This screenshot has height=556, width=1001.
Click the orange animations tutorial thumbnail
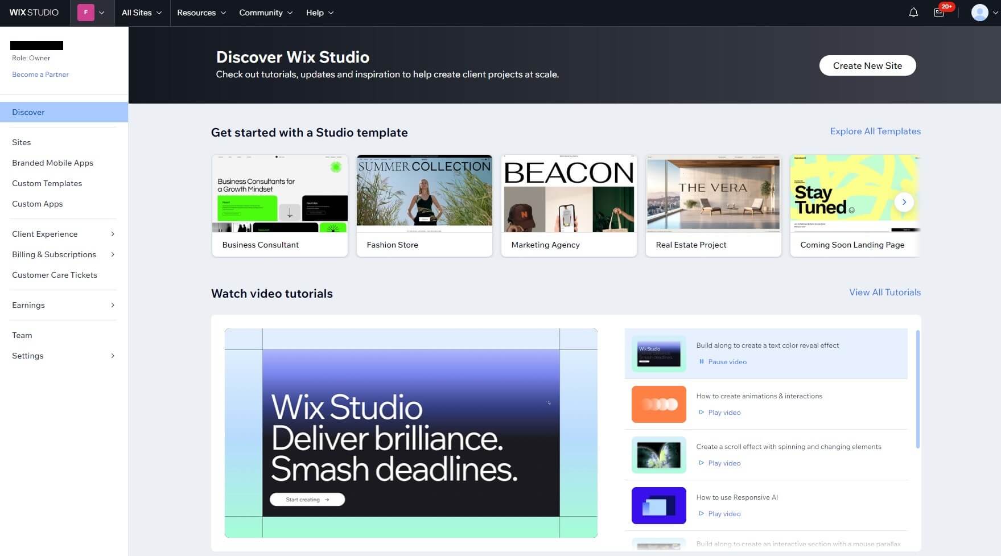click(x=659, y=404)
